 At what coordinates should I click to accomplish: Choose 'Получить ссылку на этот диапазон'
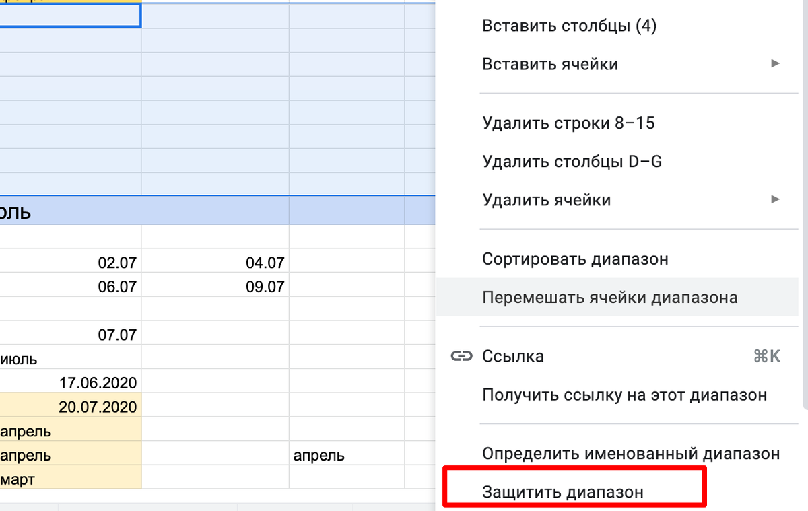pyautogui.click(x=624, y=395)
